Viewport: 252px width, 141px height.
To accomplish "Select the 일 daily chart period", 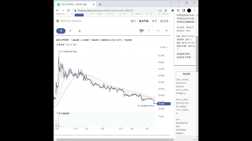I will 61,31.
